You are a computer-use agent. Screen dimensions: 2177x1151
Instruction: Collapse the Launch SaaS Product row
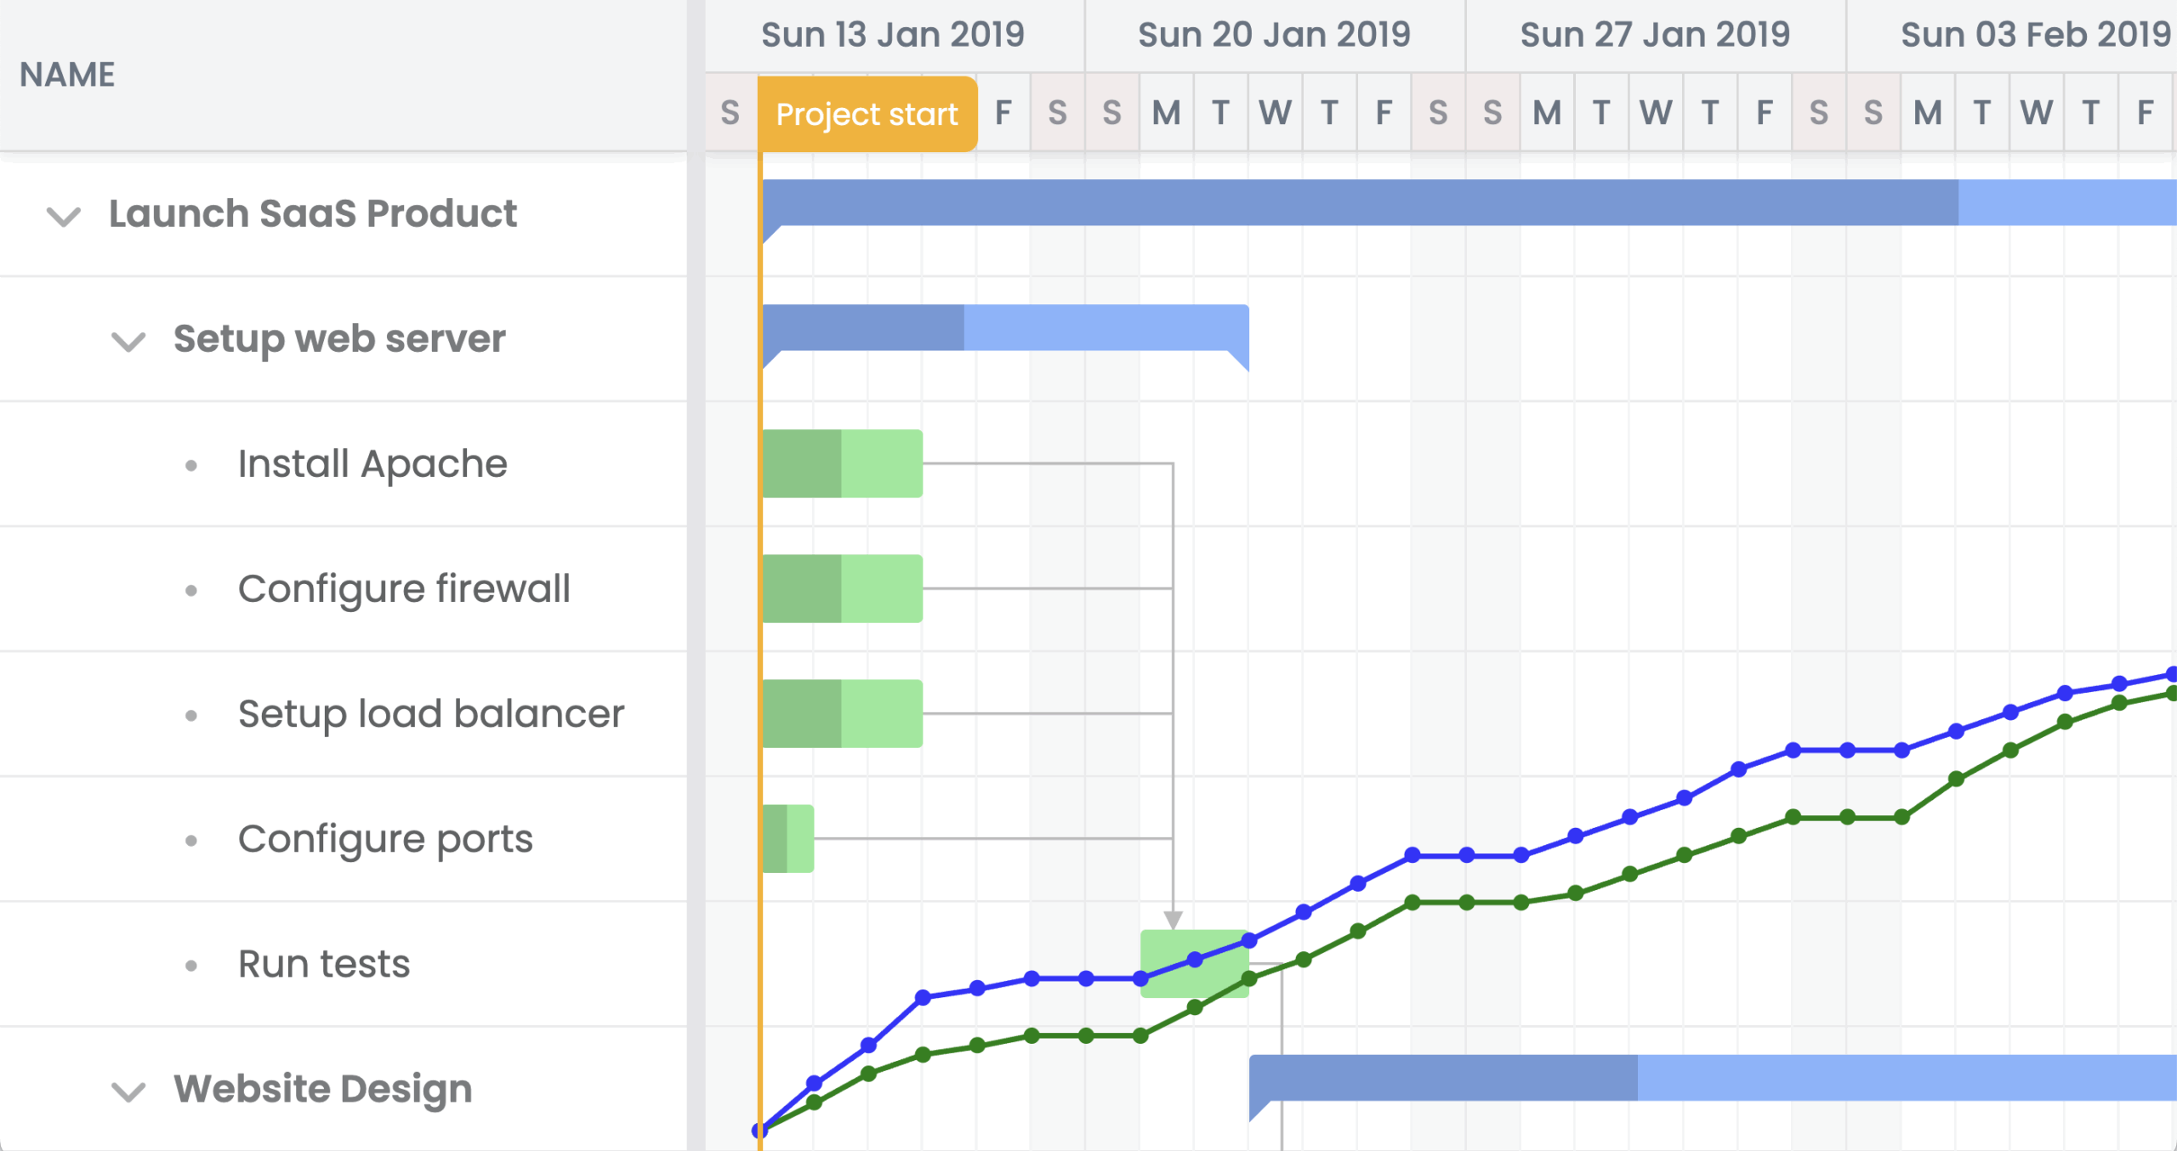coord(62,215)
